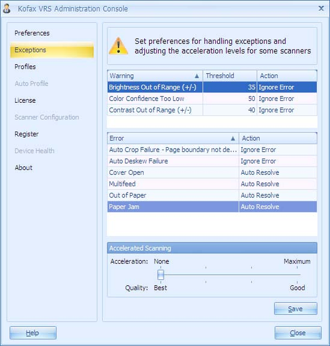Change action for Contrast Out of Range
Screen dimensions: 330x346
(x=287, y=110)
